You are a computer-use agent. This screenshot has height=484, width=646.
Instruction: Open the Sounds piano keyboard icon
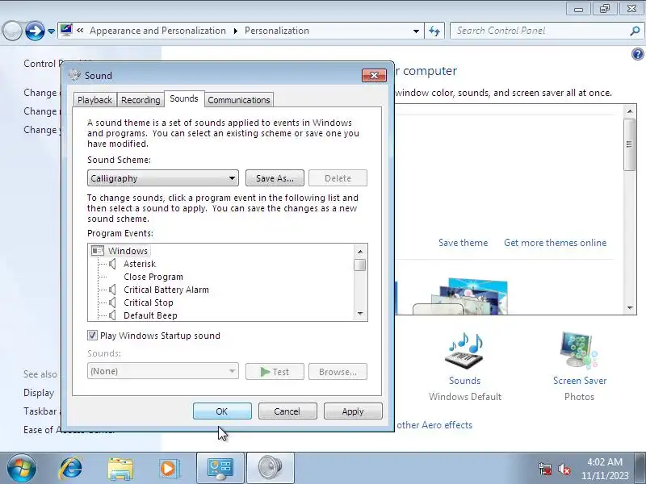point(465,351)
